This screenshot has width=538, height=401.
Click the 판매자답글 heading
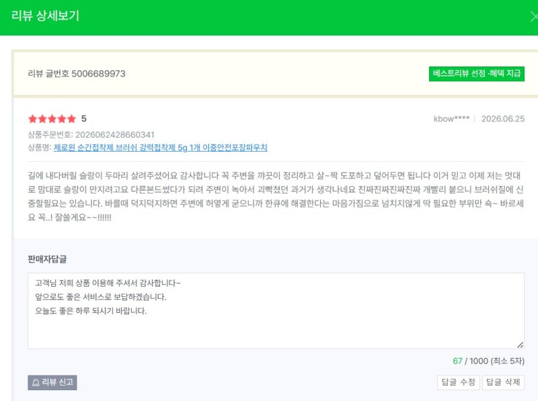47,259
